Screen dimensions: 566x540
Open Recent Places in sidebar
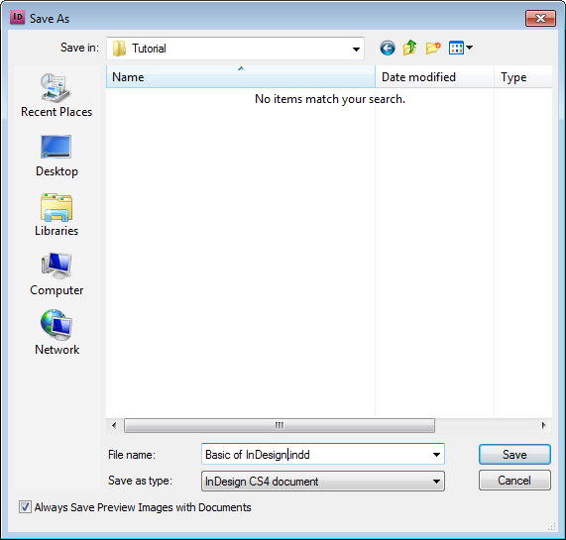tap(57, 95)
